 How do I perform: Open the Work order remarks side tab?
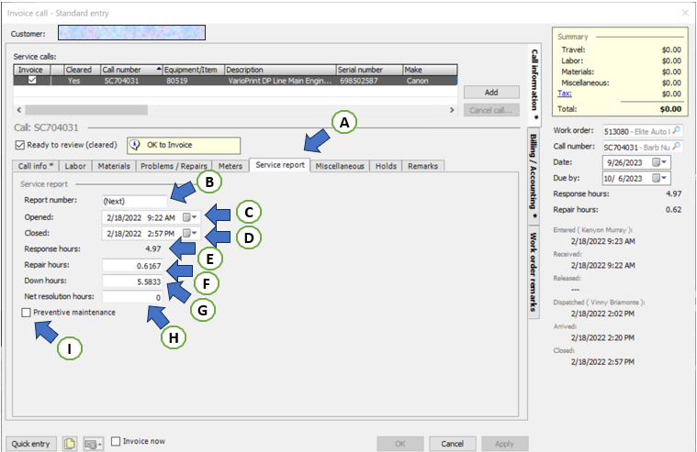[x=534, y=271]
